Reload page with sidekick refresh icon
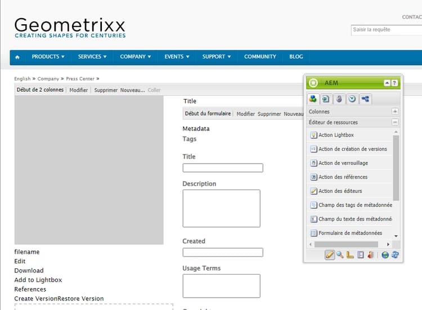422x310 pixels. (x=395, y=254)
